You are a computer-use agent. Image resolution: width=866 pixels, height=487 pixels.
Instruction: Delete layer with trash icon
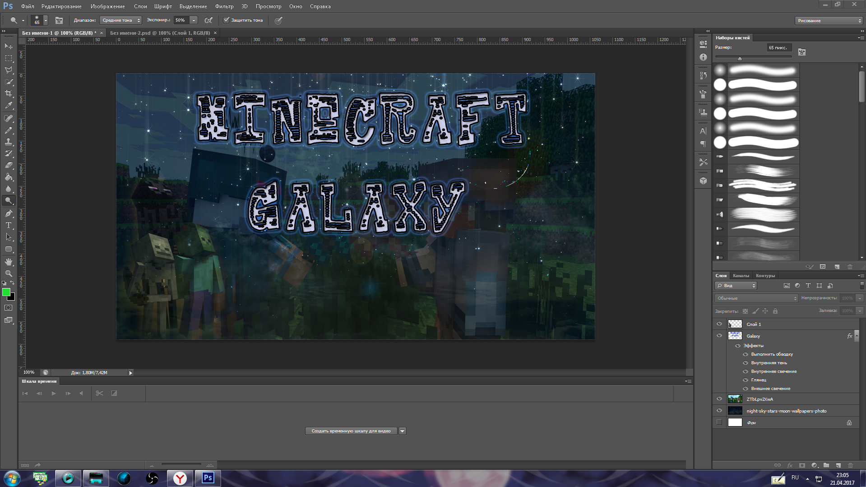point(850,465)
